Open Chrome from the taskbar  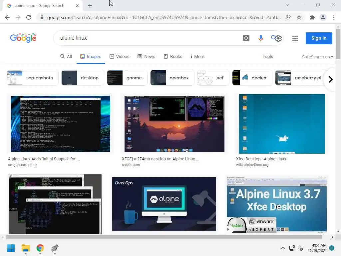coord(40,248)
